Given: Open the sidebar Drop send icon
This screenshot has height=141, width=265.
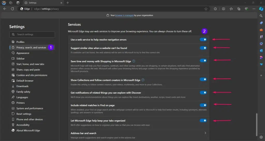Looking at the screenshot, I should (x=261, y=64).
